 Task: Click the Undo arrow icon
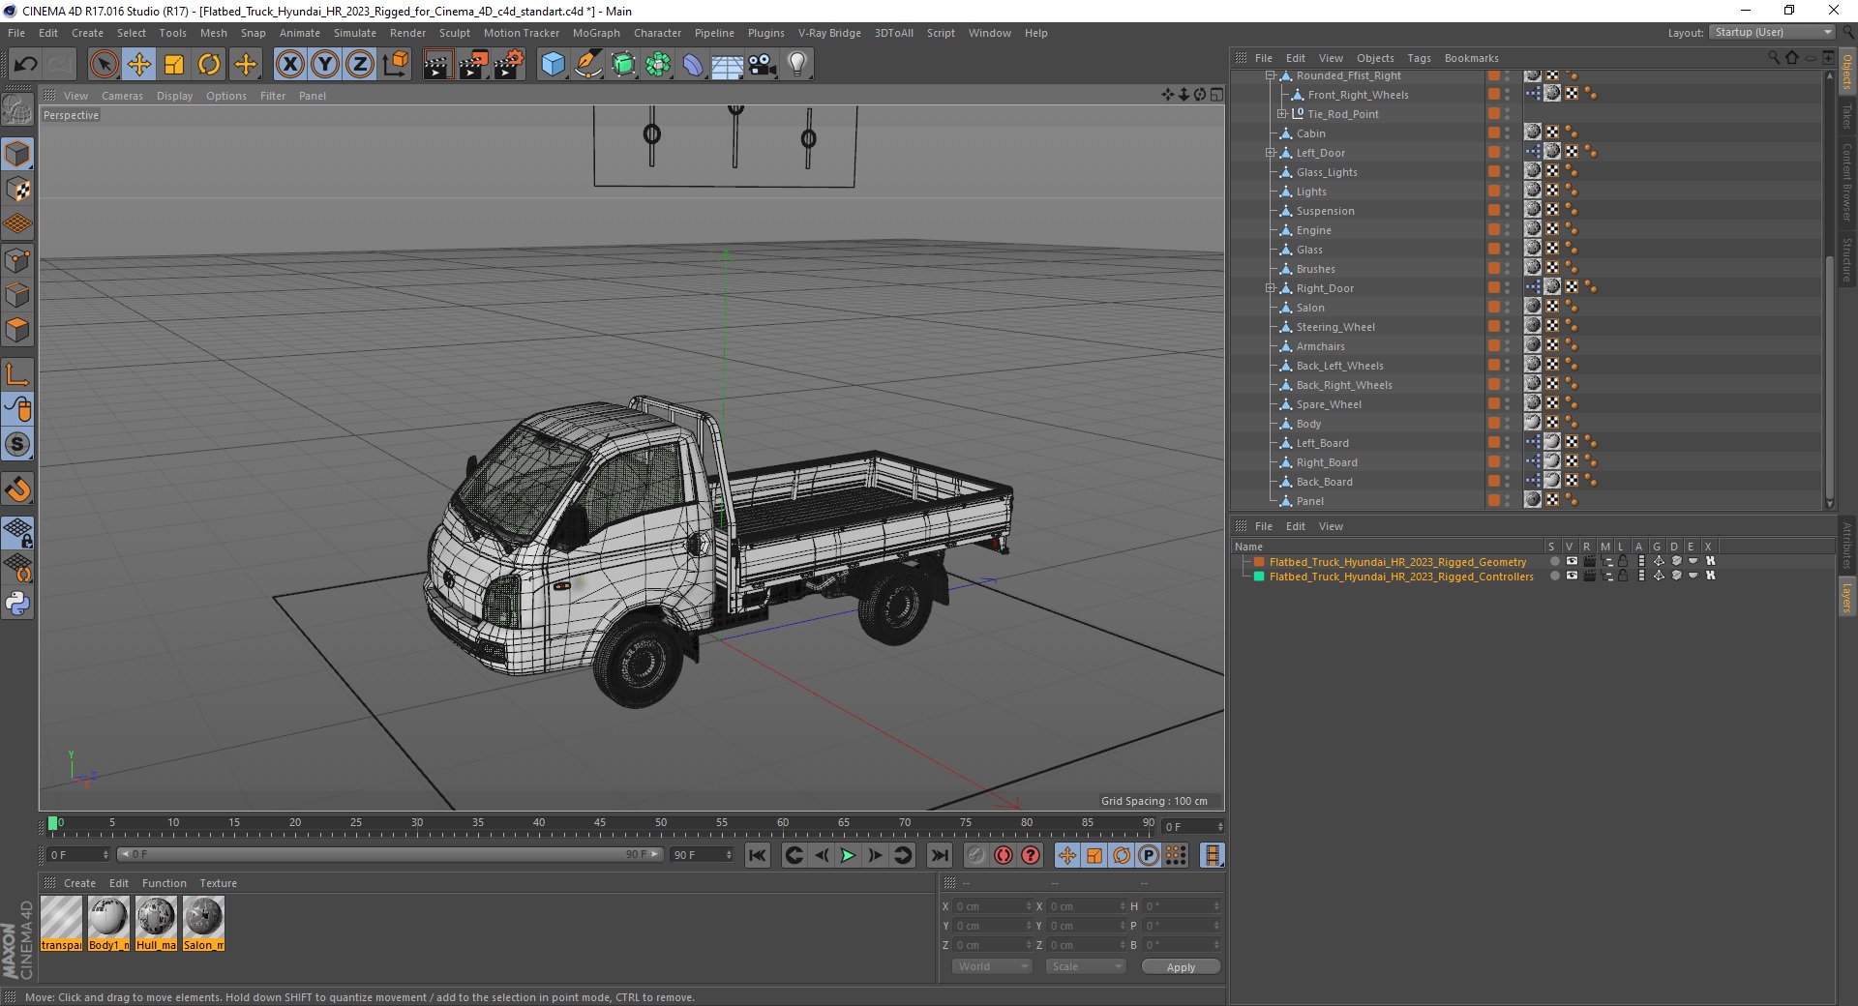pyautogui.click(x=26, y=65)
